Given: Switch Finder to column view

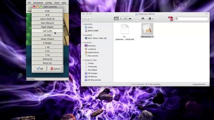Looking at the screenshot, I should click(x=125, y=19).
